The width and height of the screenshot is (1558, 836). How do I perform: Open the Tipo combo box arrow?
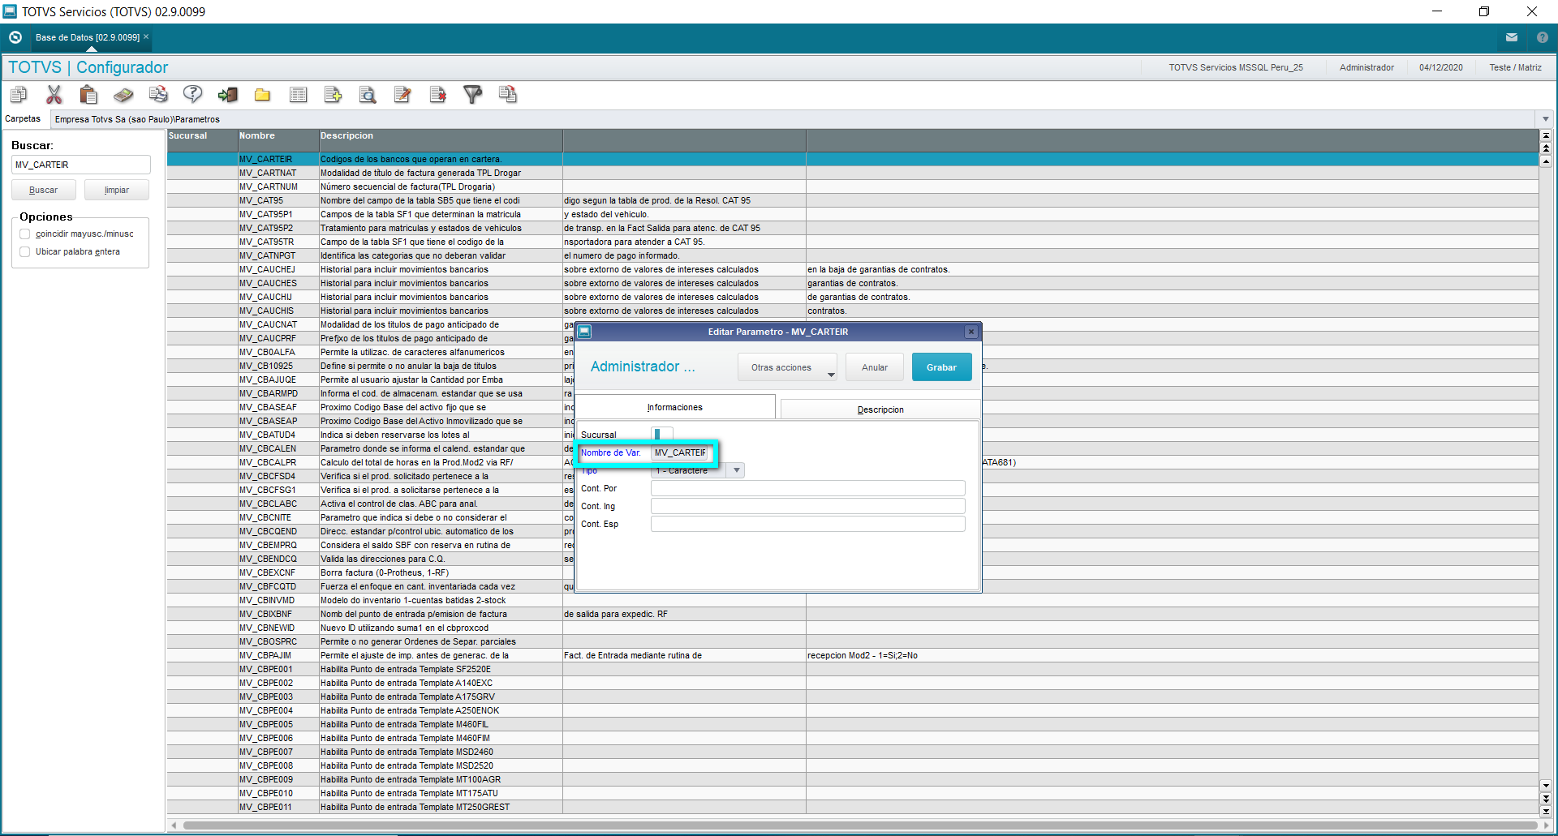click(737, 470)
